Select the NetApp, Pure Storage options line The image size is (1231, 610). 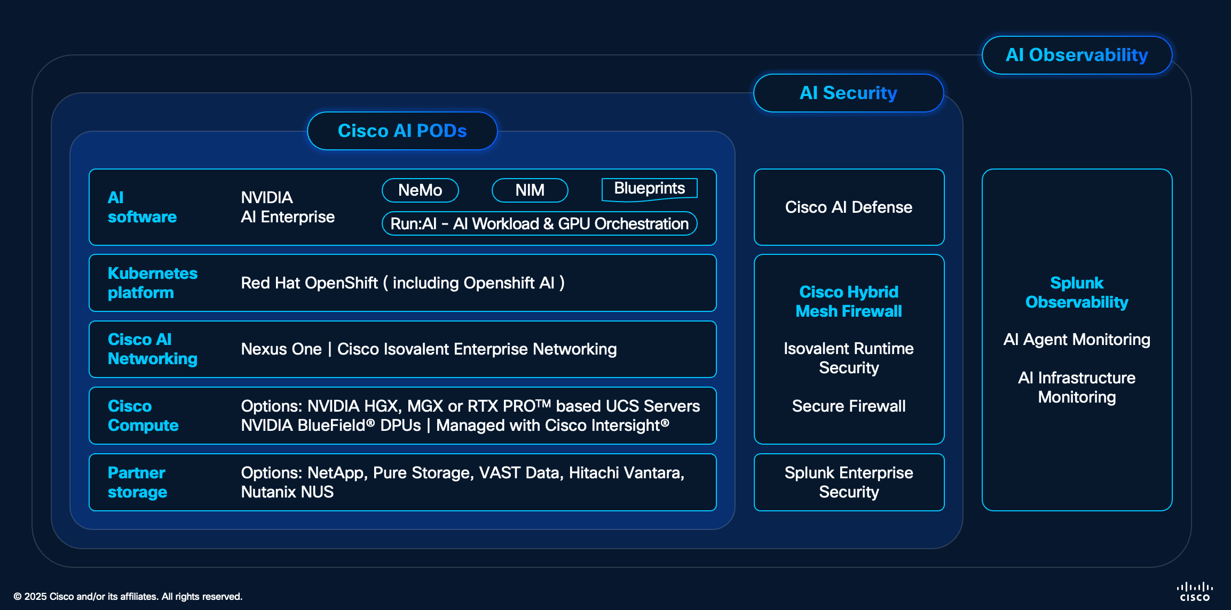[x=463, y=472]
